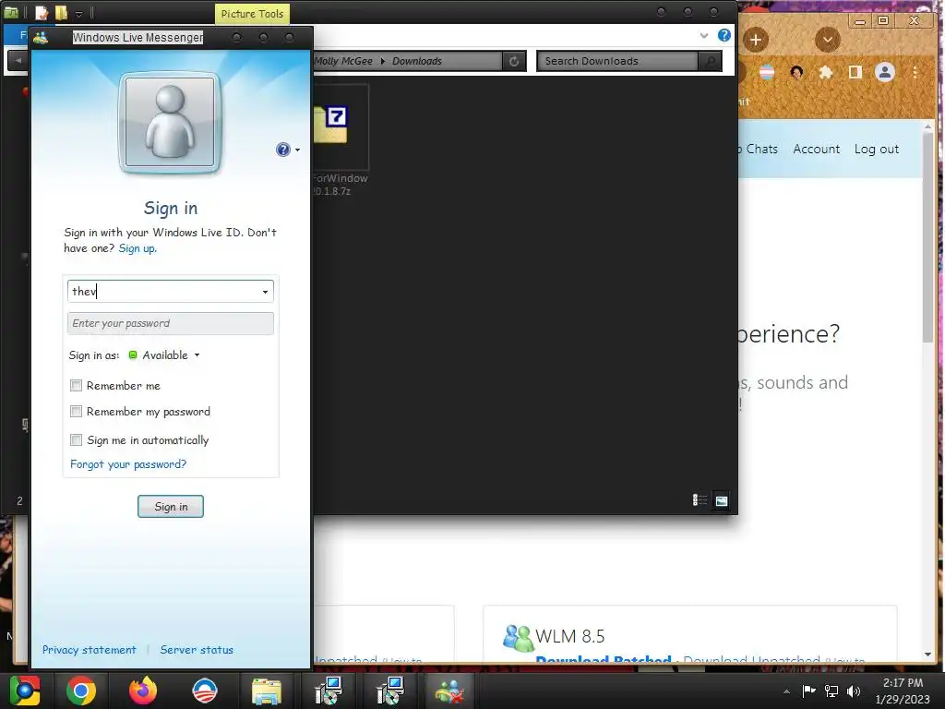Click the Picture Tools ribbon tab
This screenshot has height=709, width=945.
(x=252, y=13)
